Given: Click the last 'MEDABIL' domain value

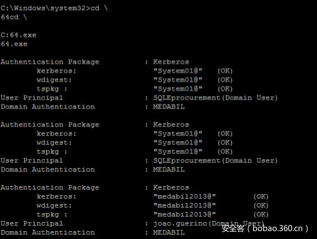Looking at the screenshot, I should pyautogui.click(x=169, y=232).
